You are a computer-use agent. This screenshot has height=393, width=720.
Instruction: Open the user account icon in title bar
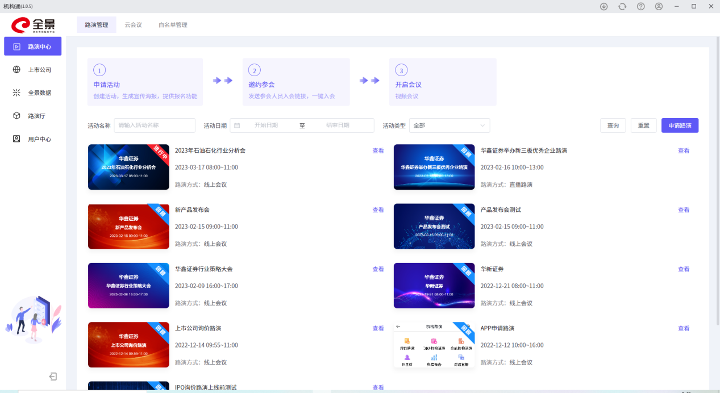pyautogui.click(x=659, y=6)
